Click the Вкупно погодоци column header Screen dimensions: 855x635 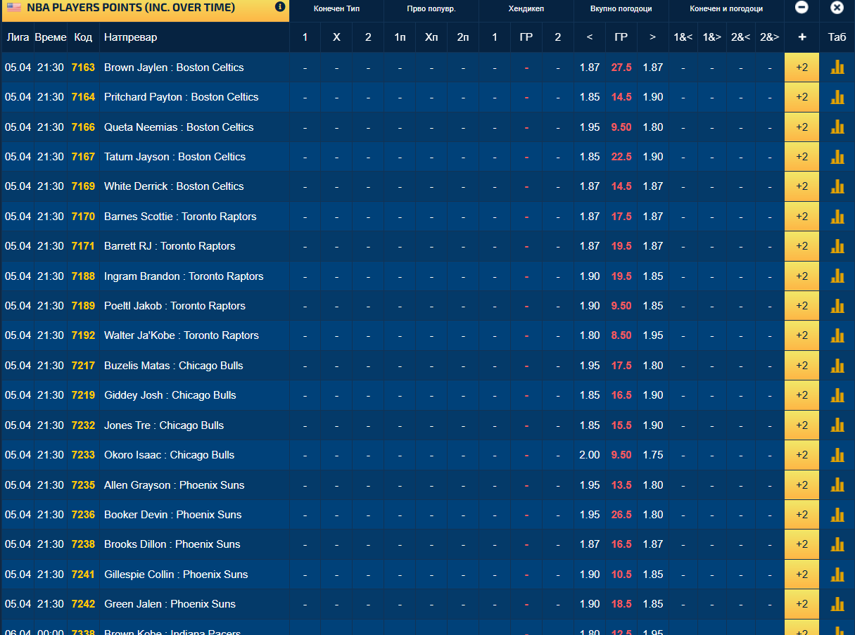coord(621,9)
